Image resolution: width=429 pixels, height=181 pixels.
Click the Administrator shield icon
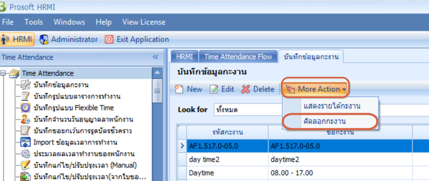tap(44, 40)
